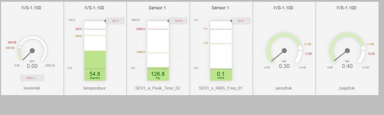This screenshot has width=384, height=115.
Task: Click the 2942.2 value box under toerental gauge
Action: click(x=32, y=78)
